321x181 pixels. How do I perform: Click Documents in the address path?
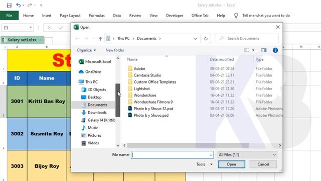point(146,39)
